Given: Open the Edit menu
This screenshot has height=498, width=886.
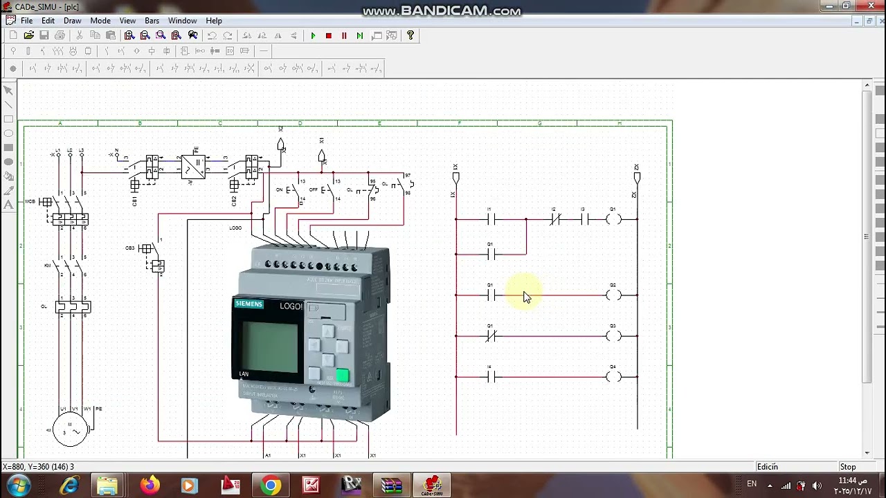Looking at the screenshot, I should tap(48, 21).
